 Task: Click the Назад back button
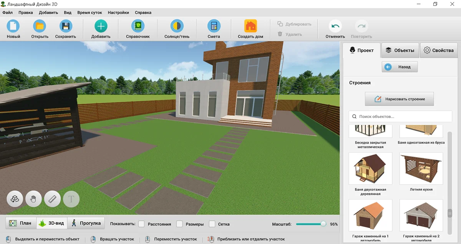click(400, 67)
